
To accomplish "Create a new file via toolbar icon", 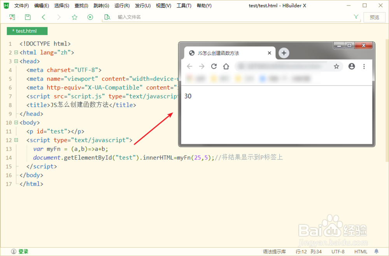I will pyautogui.click(x=12, y=17).
